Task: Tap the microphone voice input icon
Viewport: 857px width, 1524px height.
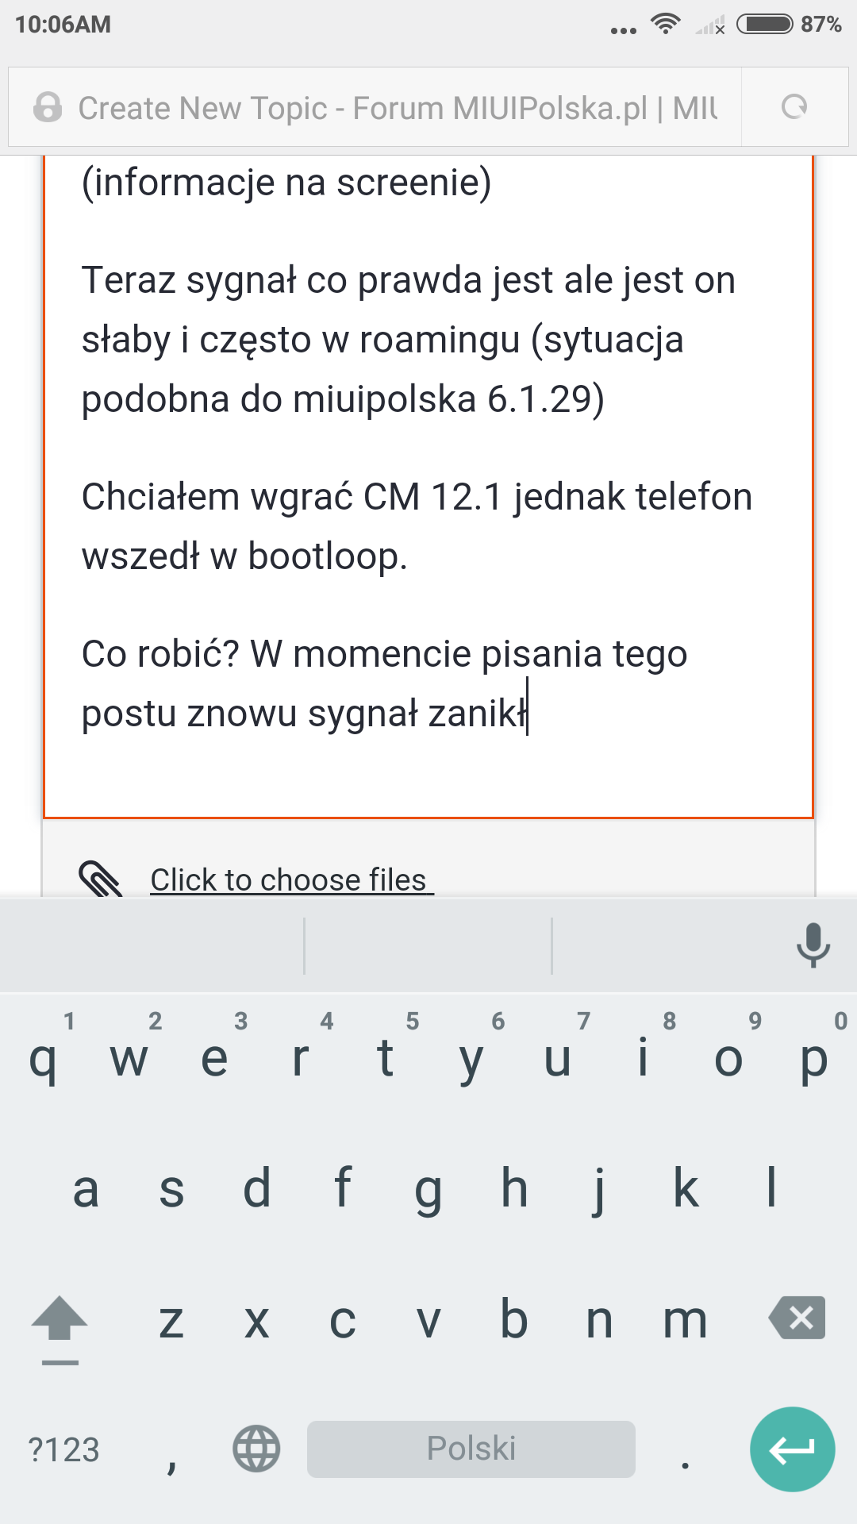Action: click(813, 945)
